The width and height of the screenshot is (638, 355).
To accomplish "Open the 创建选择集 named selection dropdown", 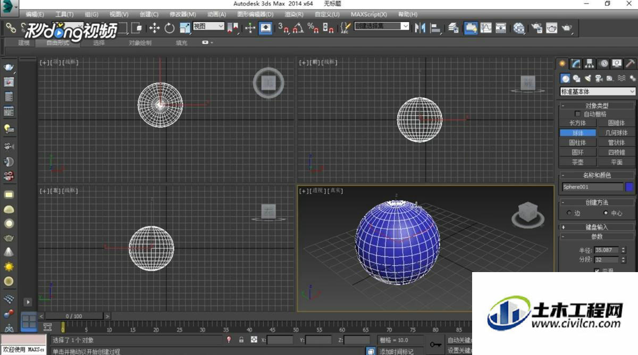I will click(382, 26).
